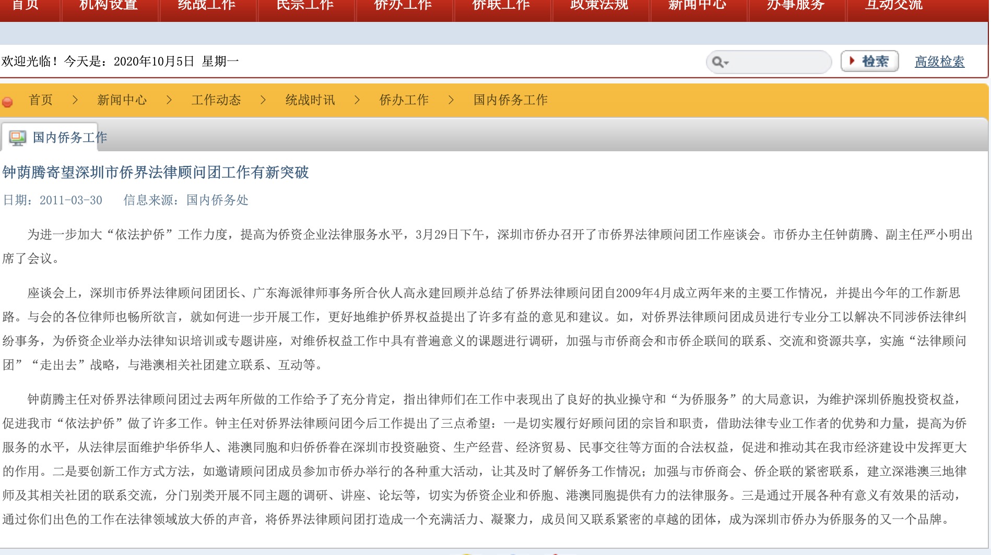
Task: Open the 首页 navigation menu item
Action: (x=25, y=5)
